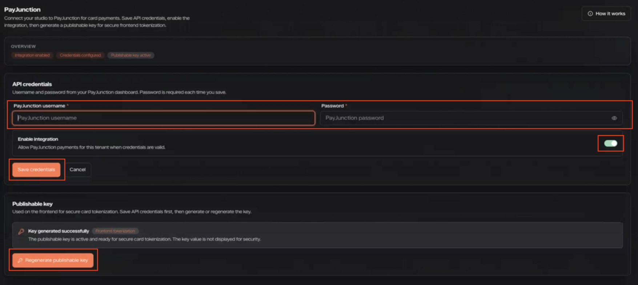638x285 pixels.
Task: Save credentials
Action: (36, 170)
